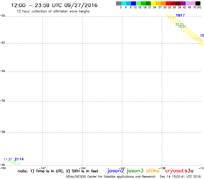204x179 pixels.
Task: Select the dark blue swatch in the legend bar
Action: (133, 3)
